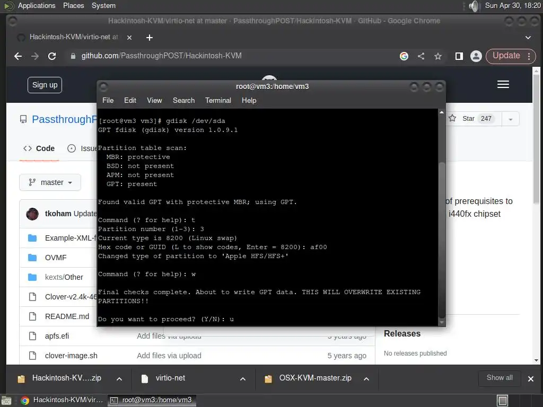The height and width of the screenshot is (407, 543).
Task: Switch to Chrome taskbar window
Action: (x=63, y=400)
